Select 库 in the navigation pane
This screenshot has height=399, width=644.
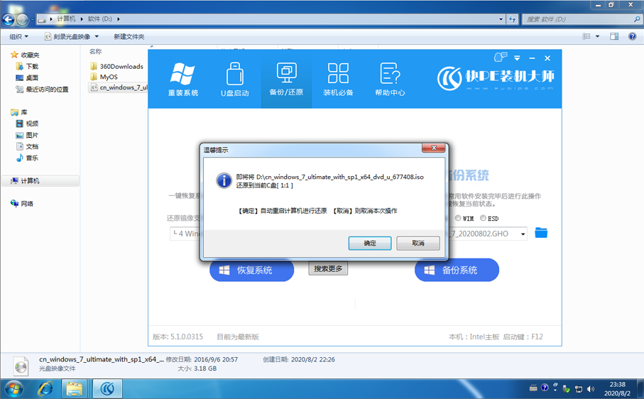(19, 112)
